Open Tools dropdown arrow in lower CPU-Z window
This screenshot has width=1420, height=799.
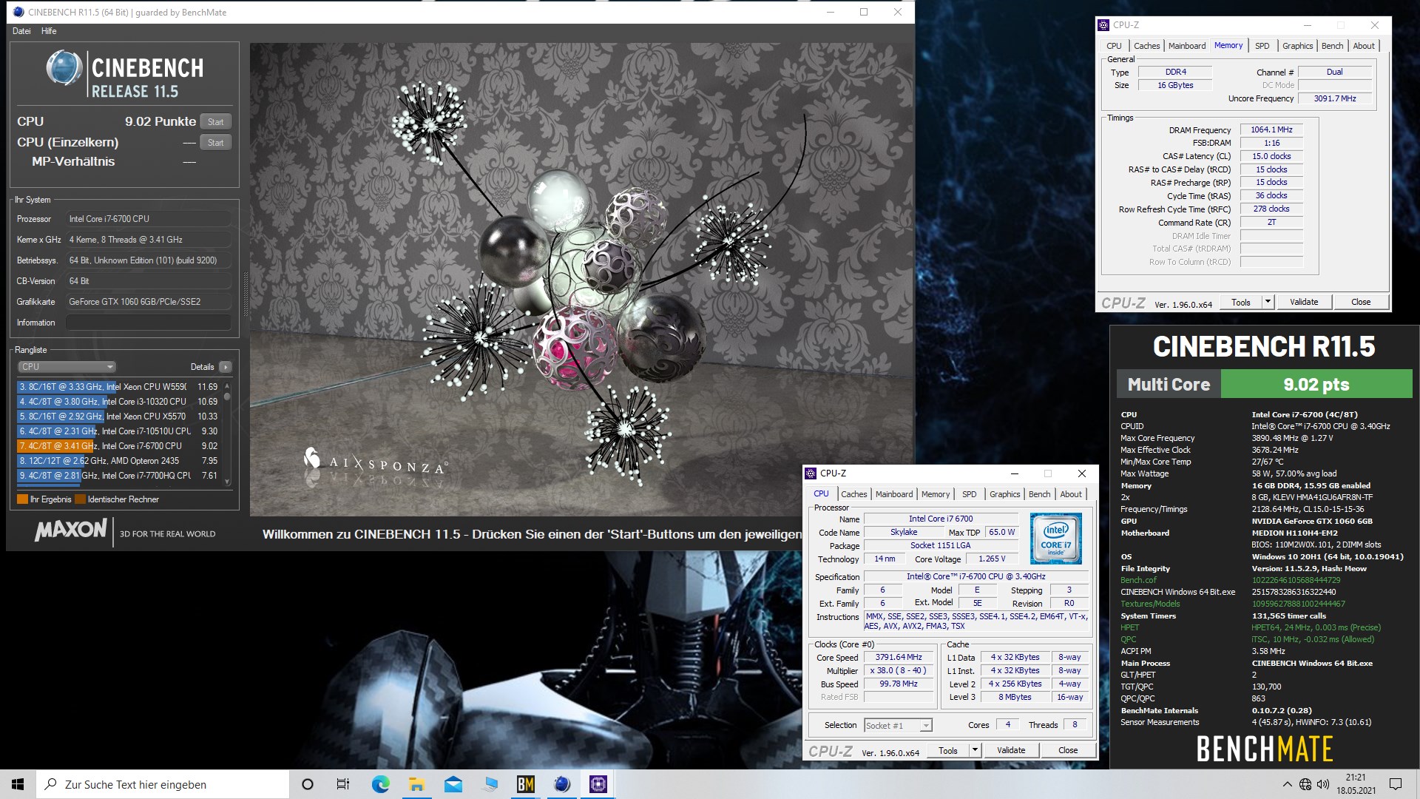coord(975,751)
